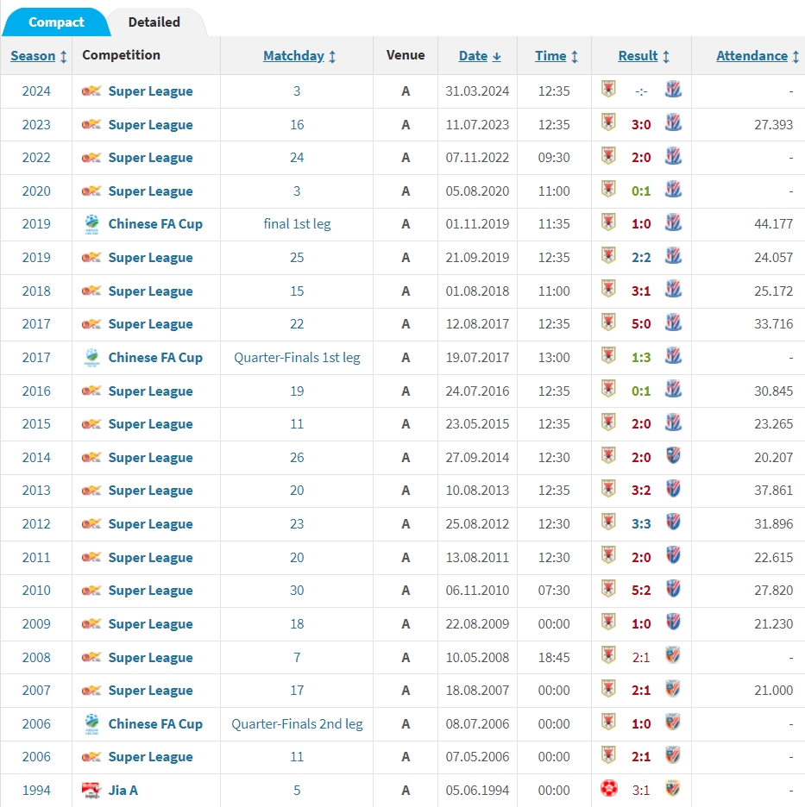Click Super League logo in 2024 row
805x807 pixels.
click(91, 91)
